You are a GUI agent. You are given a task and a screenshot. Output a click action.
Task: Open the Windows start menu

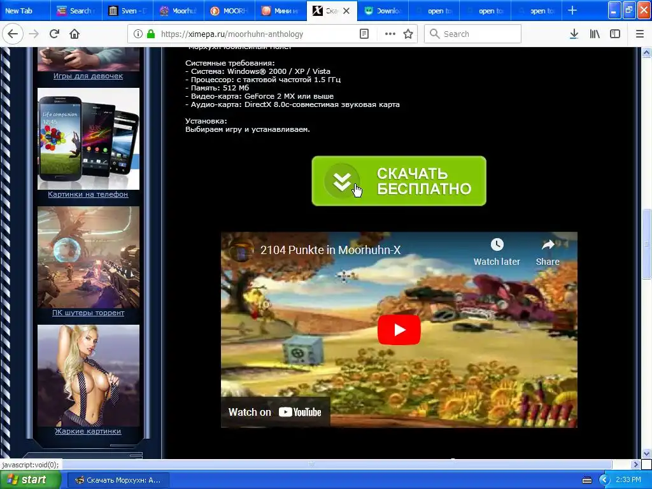pyautogui.click(x=30, y=480)
